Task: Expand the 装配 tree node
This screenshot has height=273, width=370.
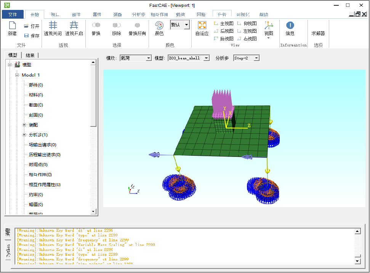Action: point(24,125)
